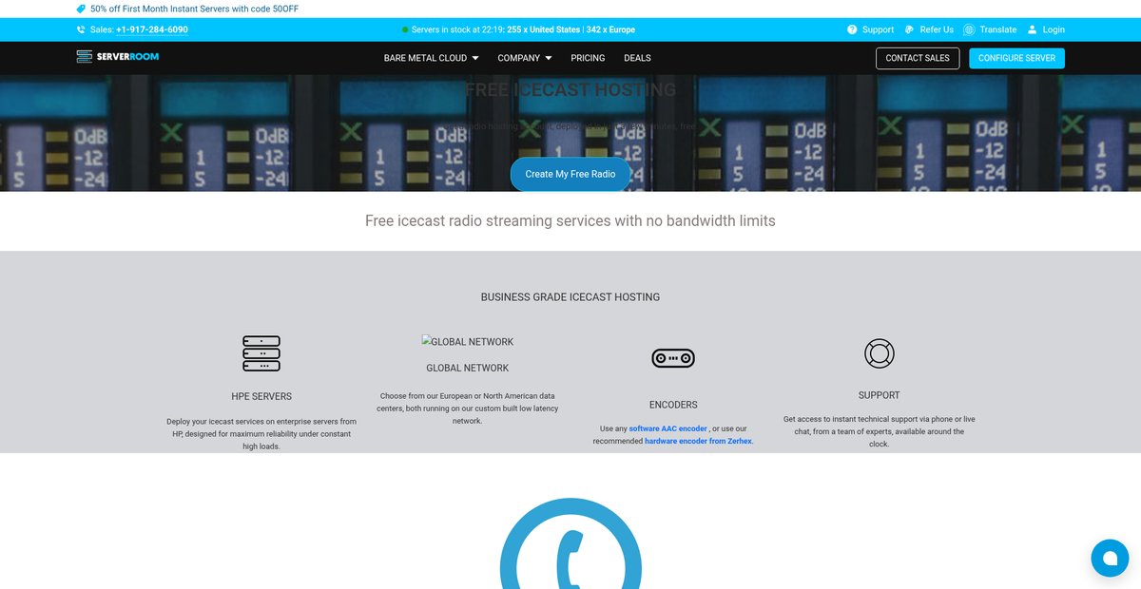Click the Support question mark icon
This screenshot has width=1141, height=589.
tap(852, 29)
